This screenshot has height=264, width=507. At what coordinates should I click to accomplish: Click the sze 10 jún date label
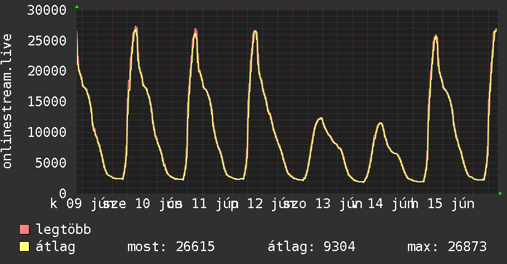[142, 204]
